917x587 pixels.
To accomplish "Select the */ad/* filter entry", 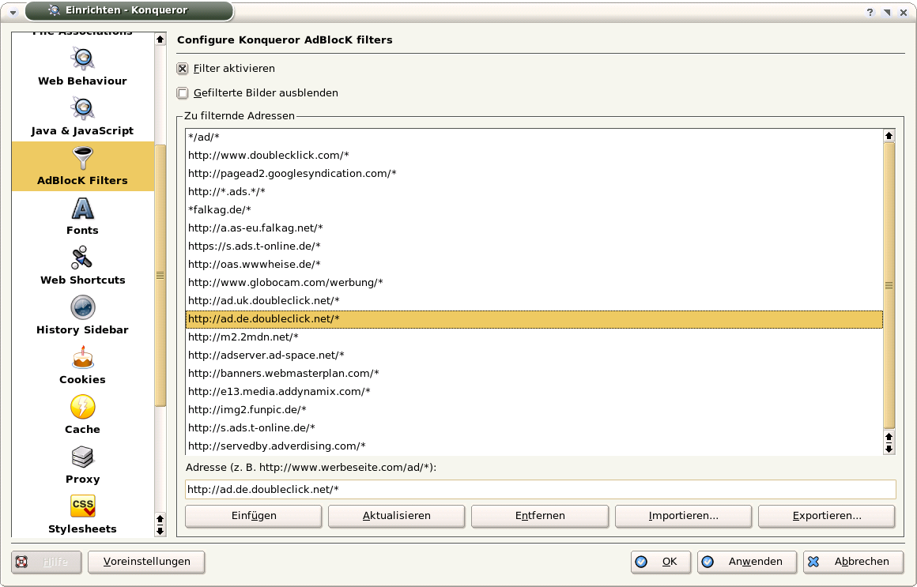I will (x=534, y=137).
